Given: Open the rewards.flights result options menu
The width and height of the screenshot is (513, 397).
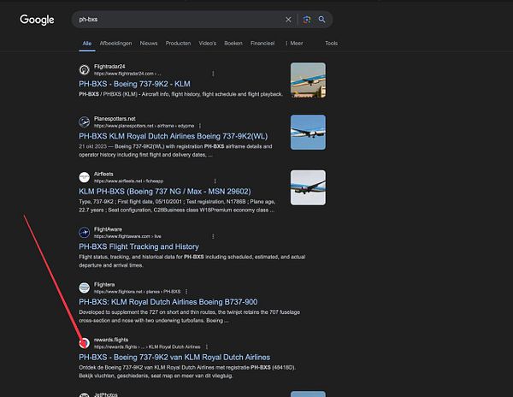Looking at the screenshot, I should [x=206, y=347].
